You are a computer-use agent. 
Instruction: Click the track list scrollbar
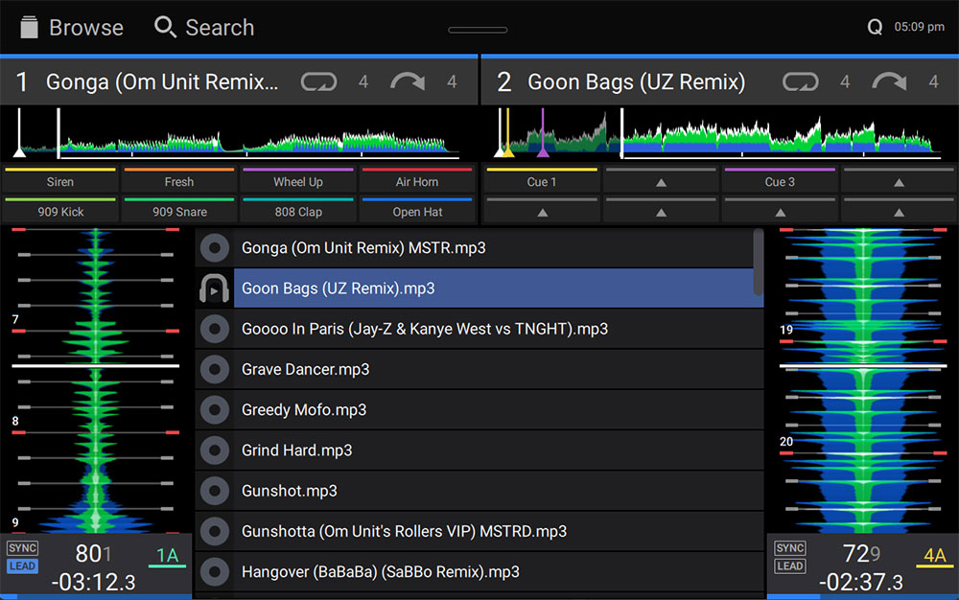click(x=759, y=261)
